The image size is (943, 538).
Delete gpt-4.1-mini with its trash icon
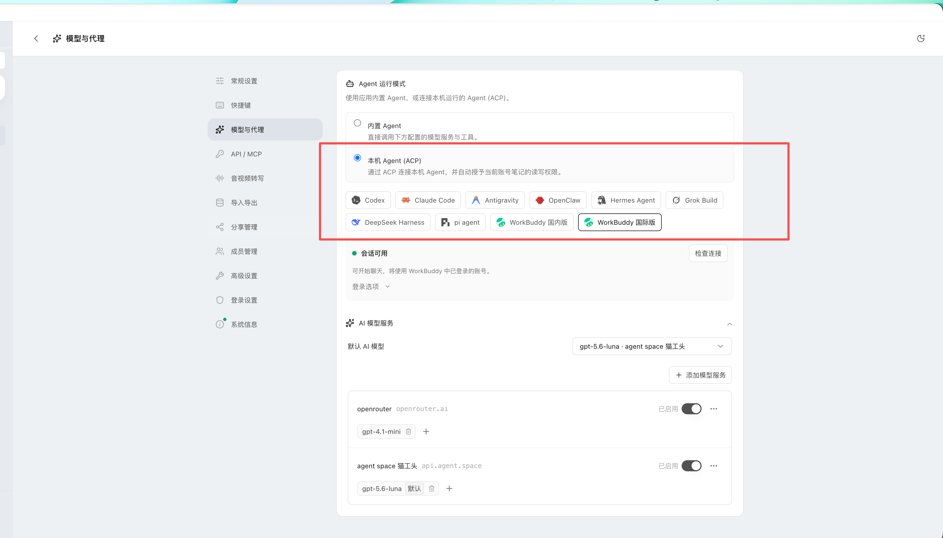[x=408, y=431]
